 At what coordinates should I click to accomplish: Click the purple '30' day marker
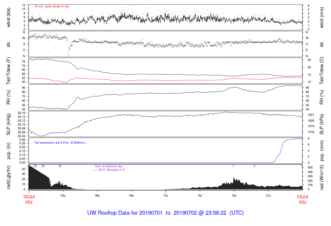pyautogui.click(x=60, y=166)
